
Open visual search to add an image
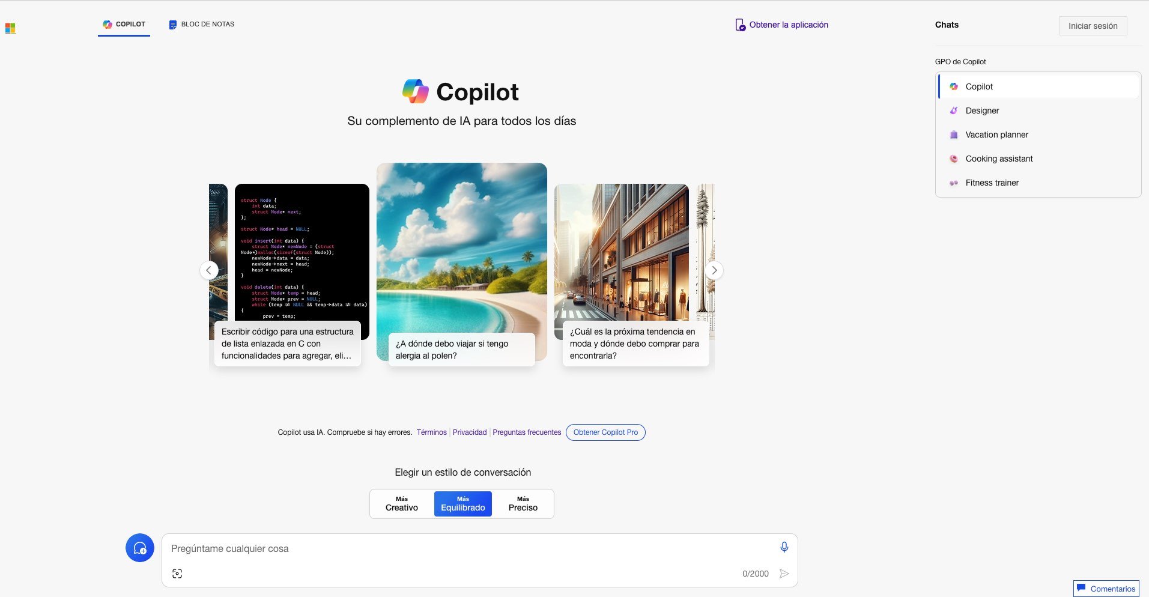(177, 574)
